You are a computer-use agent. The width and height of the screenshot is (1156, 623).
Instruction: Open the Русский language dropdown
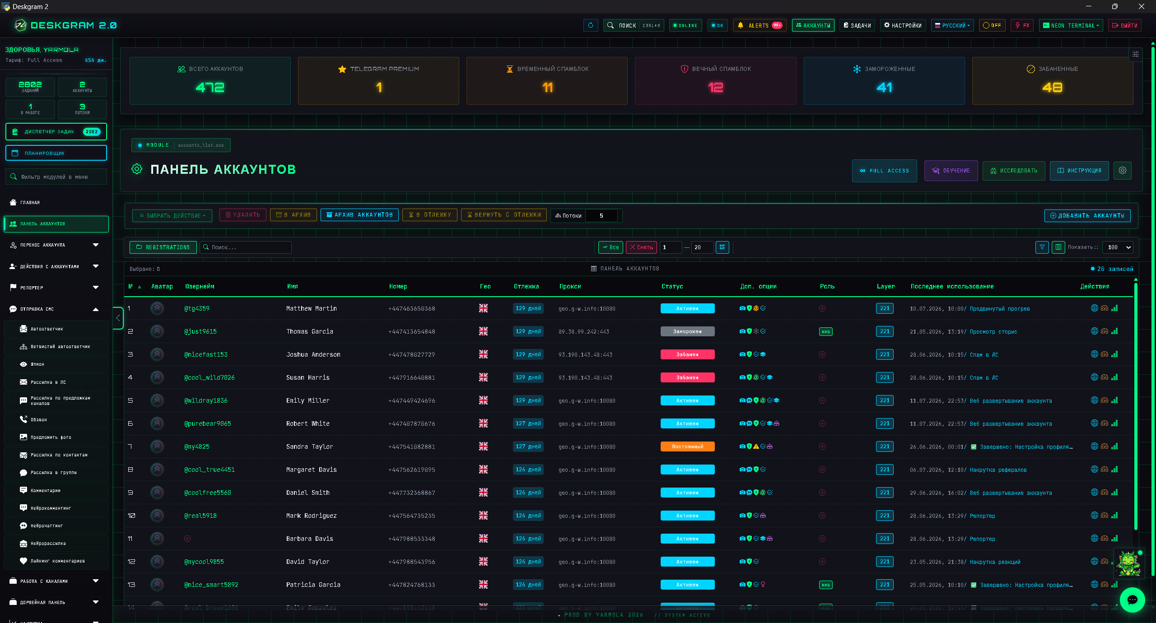pyautogui.click(x=952, y=25)
